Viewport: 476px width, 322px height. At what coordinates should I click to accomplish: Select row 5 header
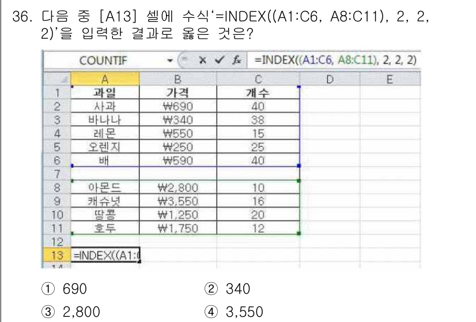(57, 147)
